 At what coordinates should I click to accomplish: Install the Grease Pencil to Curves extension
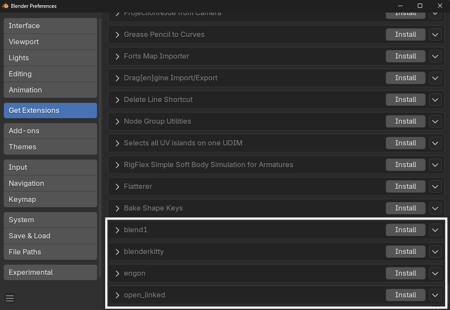(405, 34)
